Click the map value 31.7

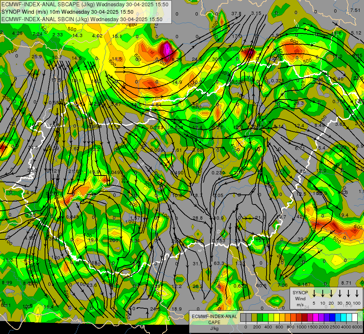197,263
